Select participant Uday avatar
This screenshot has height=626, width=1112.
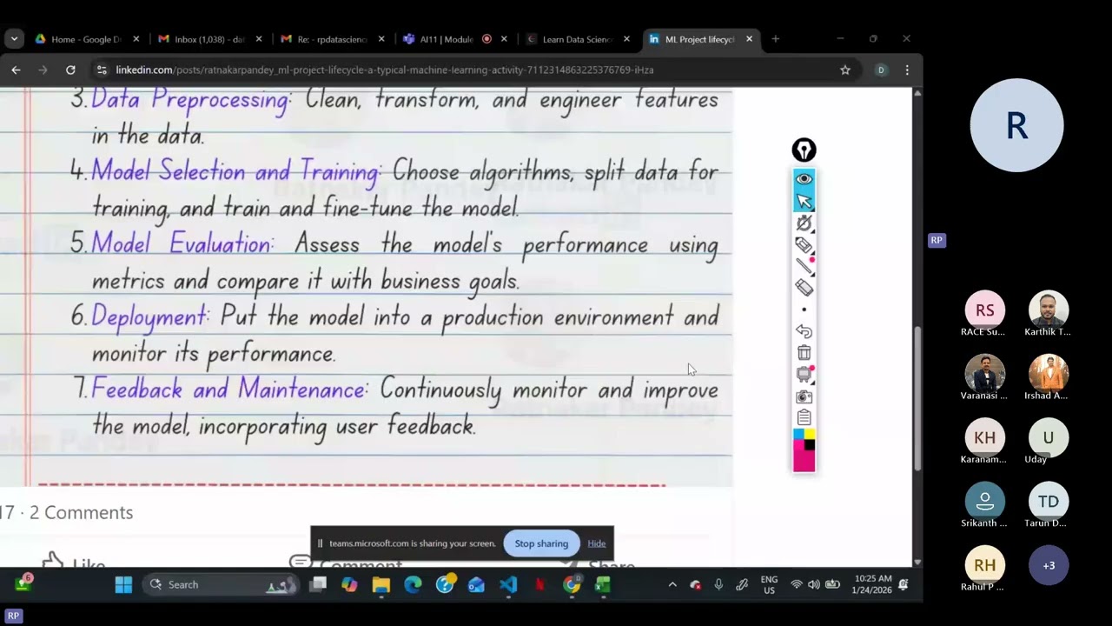pos(1049,437)
